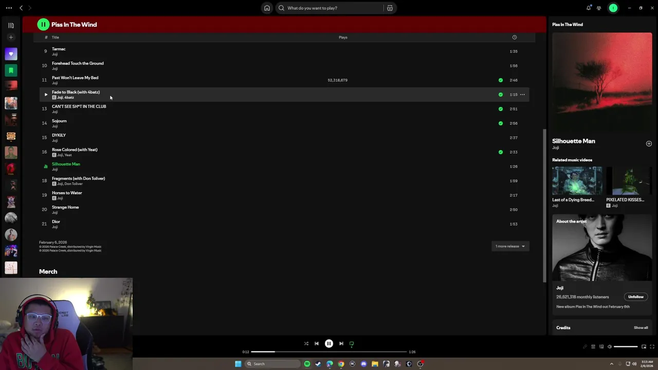This screenshot has height=370, width=658.
Task: Click the create playlist plus icon
Action: point(11,38)
